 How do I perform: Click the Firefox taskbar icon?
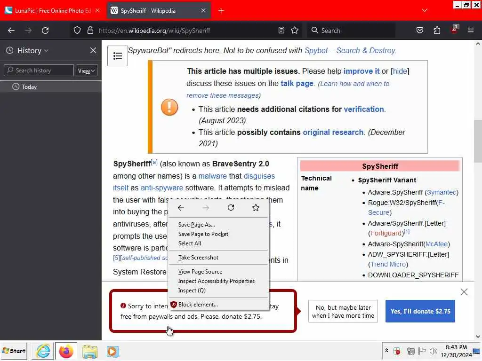66,351
